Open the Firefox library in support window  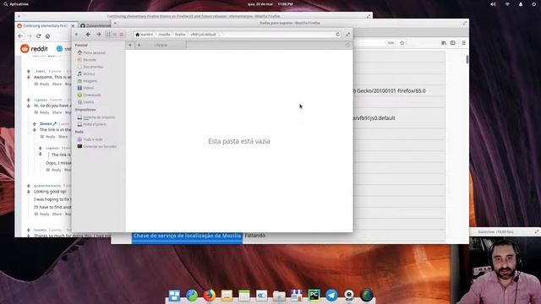tap(444, 43)
